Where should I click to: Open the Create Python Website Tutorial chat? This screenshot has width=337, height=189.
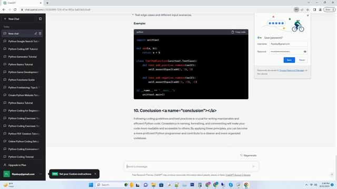coord(22,96)
